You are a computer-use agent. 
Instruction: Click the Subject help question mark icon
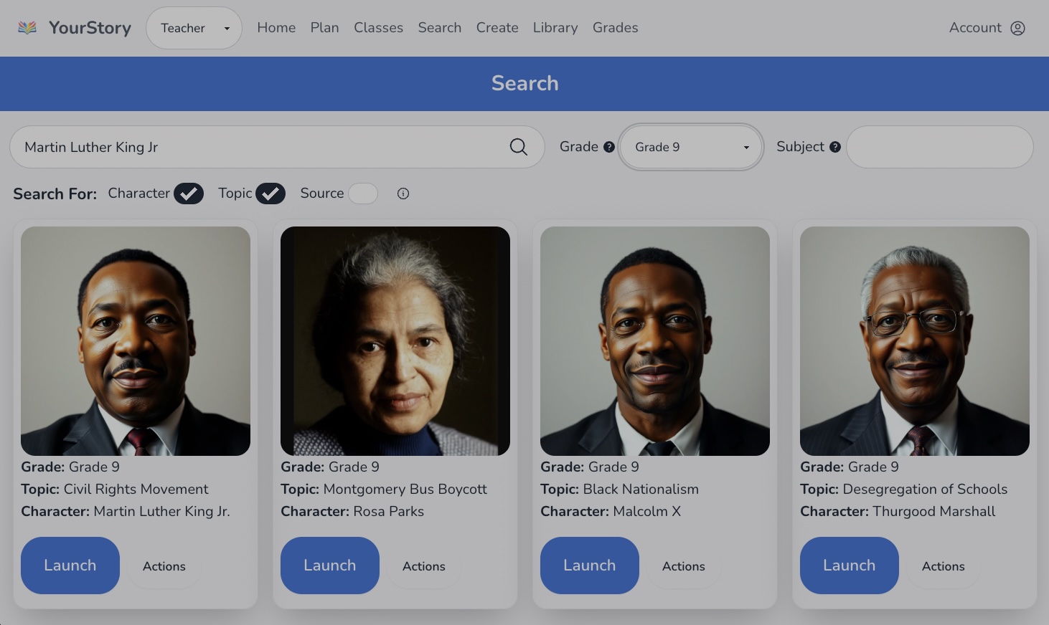835,147
